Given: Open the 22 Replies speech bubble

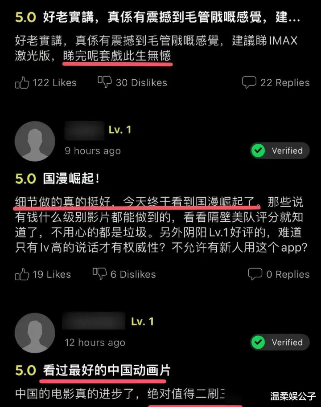Looking at the screenshot, I should (249, 82).
